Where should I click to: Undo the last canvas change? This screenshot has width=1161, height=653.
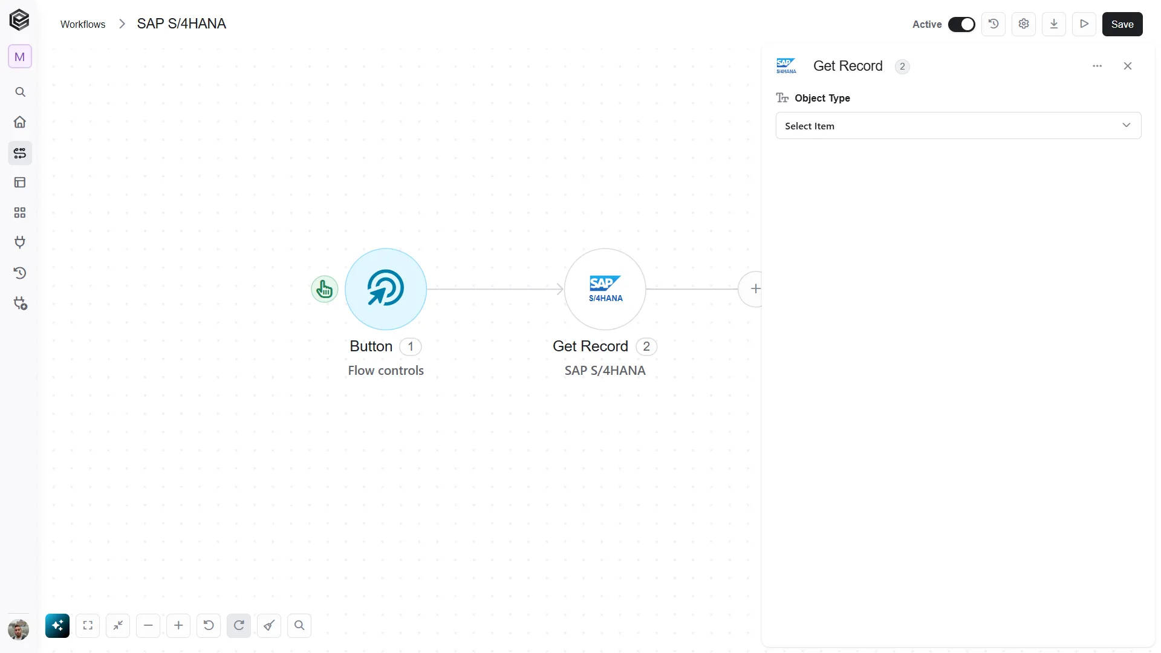pyautogui.click(x=209, y=626)
